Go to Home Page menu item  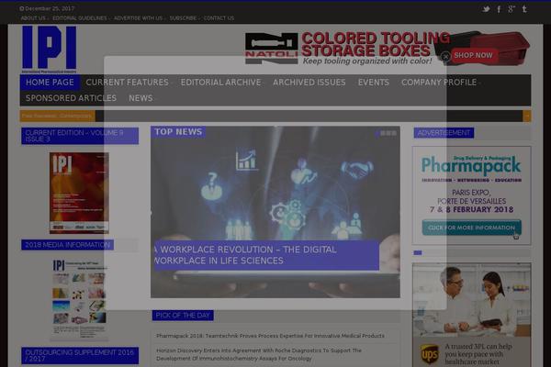pyautogui.click(x=50, y=83)
